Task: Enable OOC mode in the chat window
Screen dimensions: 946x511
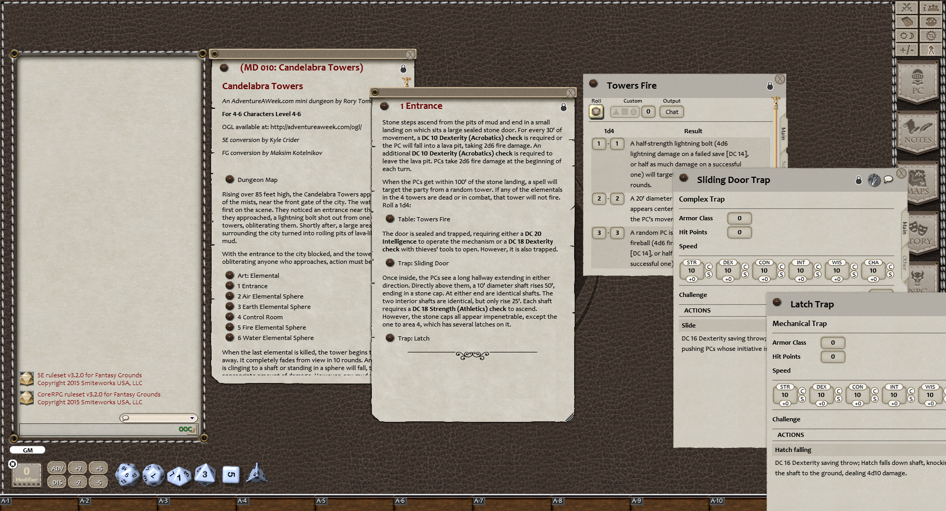Action: click(x=185, y=429)
